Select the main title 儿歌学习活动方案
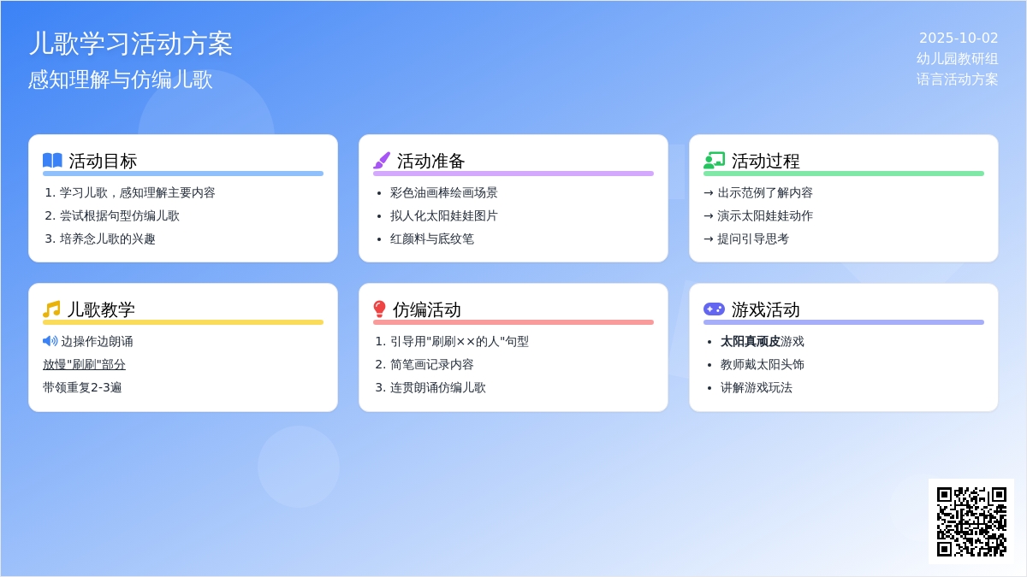 point(131,44)
